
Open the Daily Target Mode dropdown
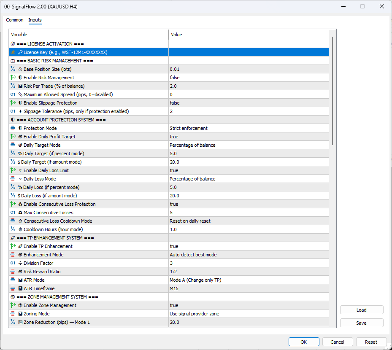249,145
